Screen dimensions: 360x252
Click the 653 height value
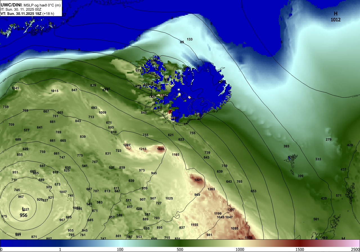[253, 191]
